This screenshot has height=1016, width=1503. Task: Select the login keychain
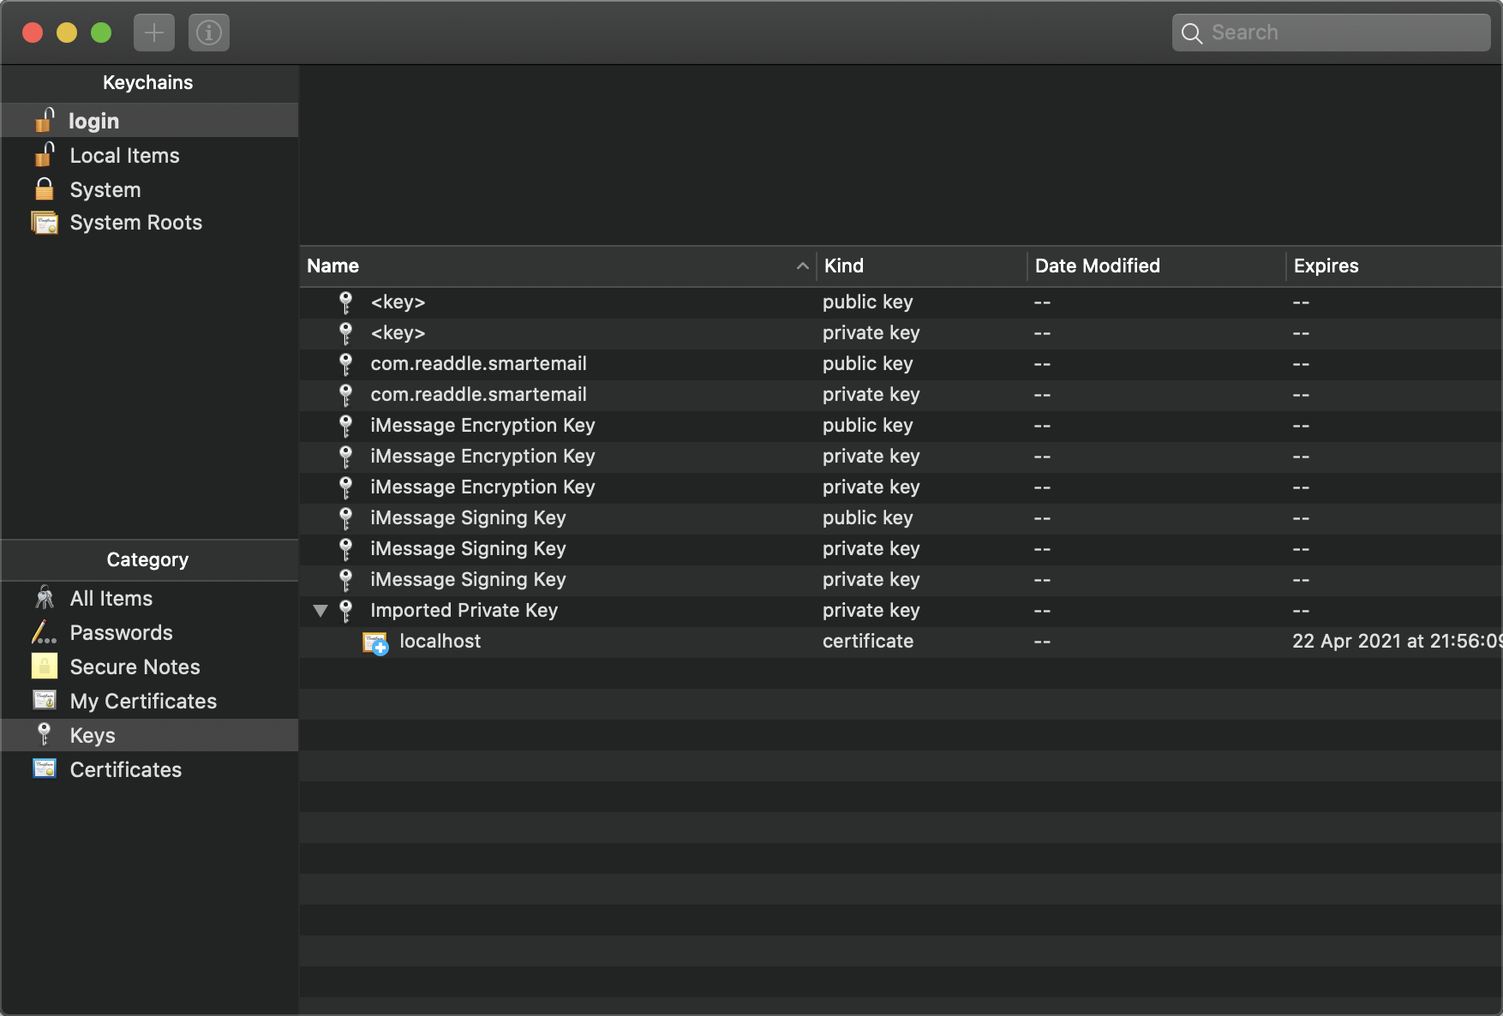(149, 121)
